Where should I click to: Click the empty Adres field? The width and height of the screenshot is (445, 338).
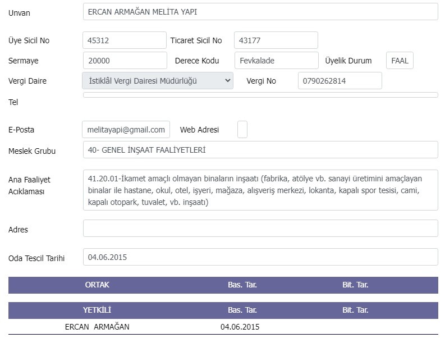pyautogui.click(x=260, y=229)
